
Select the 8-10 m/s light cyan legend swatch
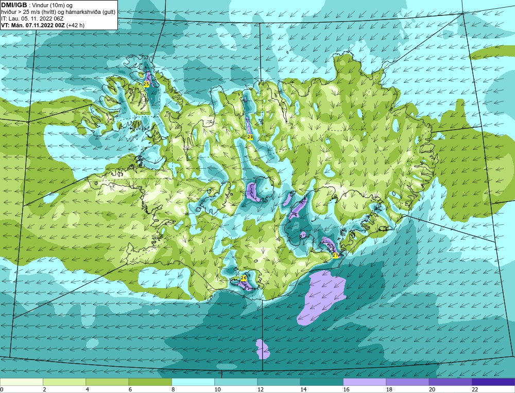click(x=193, y=382)
